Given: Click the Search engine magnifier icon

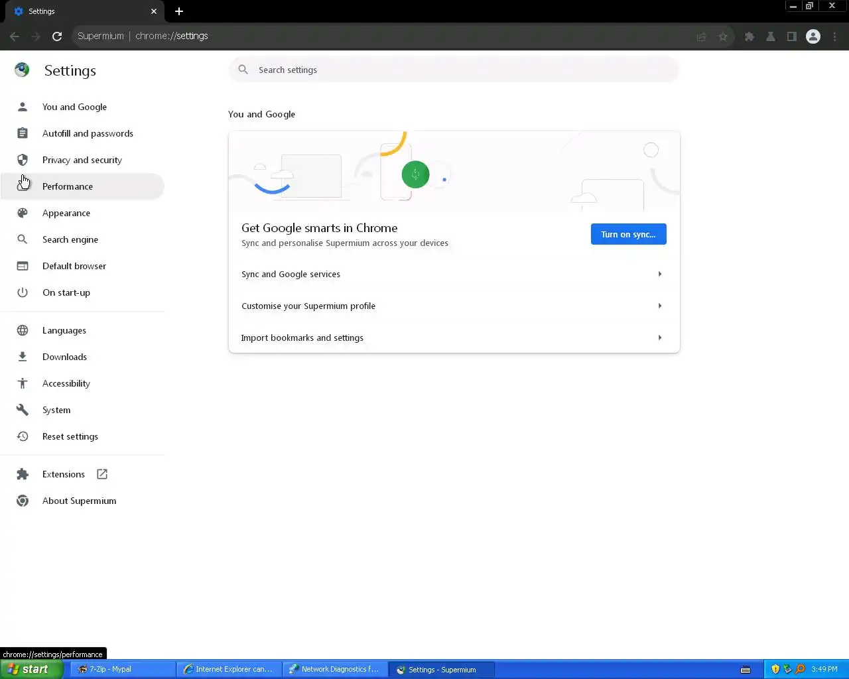Looking at the screenshot, I should [23, 239].
